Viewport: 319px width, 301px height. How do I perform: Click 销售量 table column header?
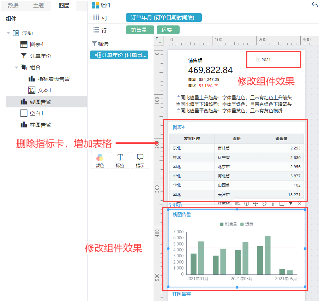coord(281,139)
